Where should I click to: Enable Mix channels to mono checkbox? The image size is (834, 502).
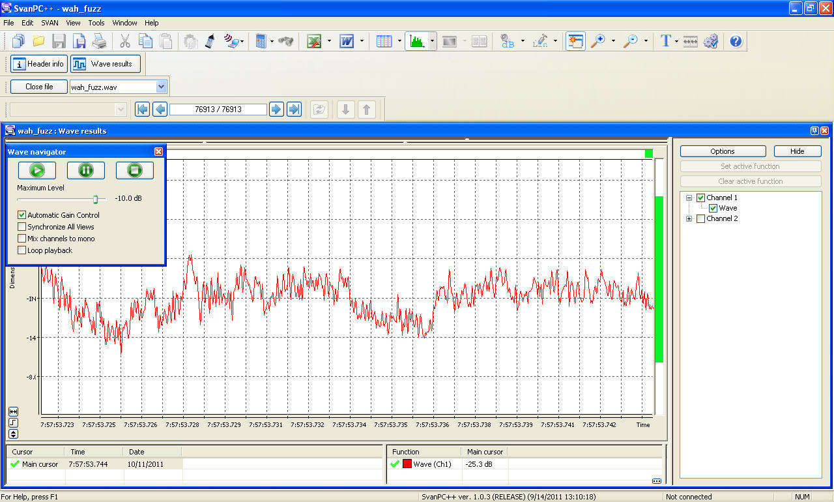22,239
